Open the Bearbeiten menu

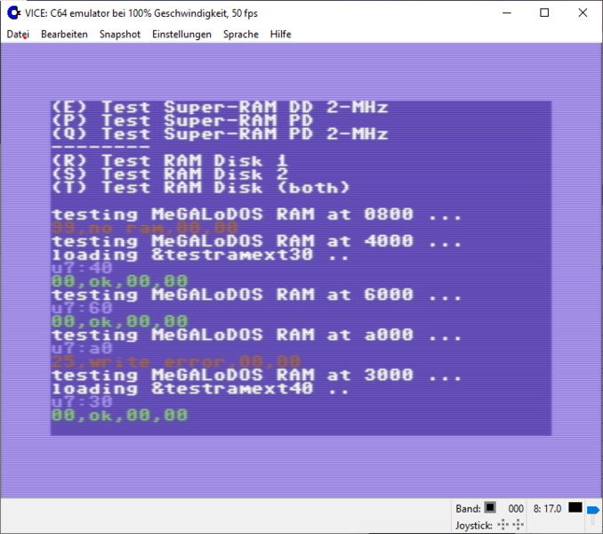tap(64, 34)
